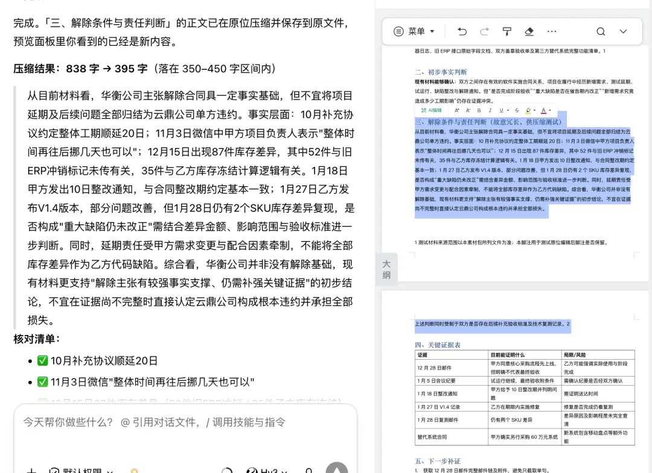This screenshot has height=473, width=652.
Task: Redo the document edit
Action: tap(484, 31)
